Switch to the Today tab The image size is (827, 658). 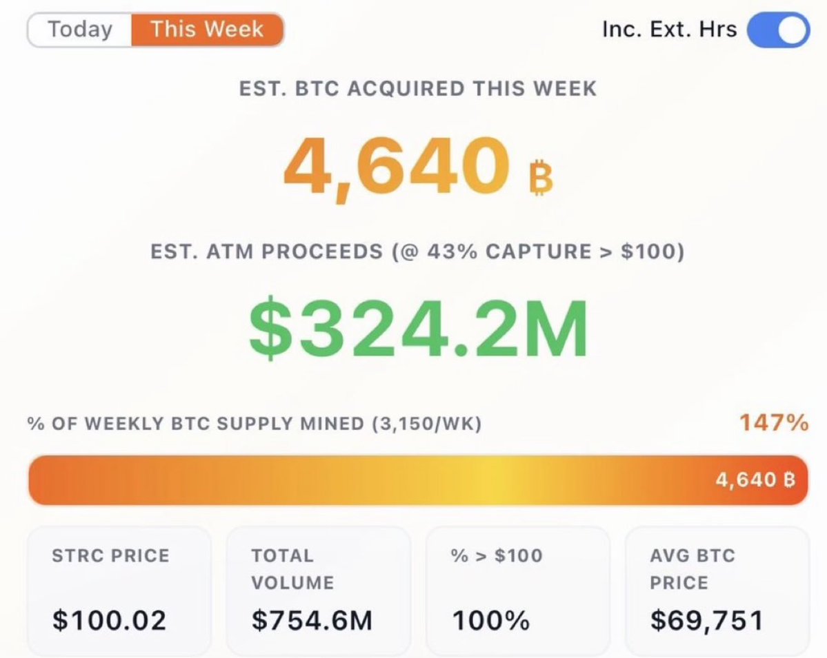[x=80, y=30]
